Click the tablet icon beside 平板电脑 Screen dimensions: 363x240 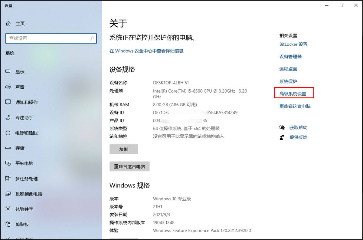click(8, 163)
